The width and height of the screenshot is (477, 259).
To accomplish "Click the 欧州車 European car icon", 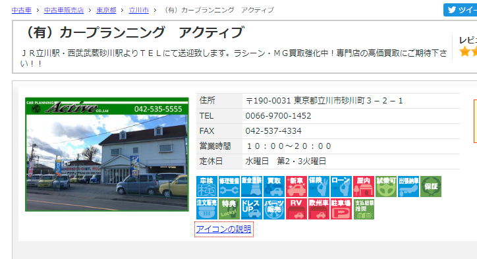I will point(319,209).
